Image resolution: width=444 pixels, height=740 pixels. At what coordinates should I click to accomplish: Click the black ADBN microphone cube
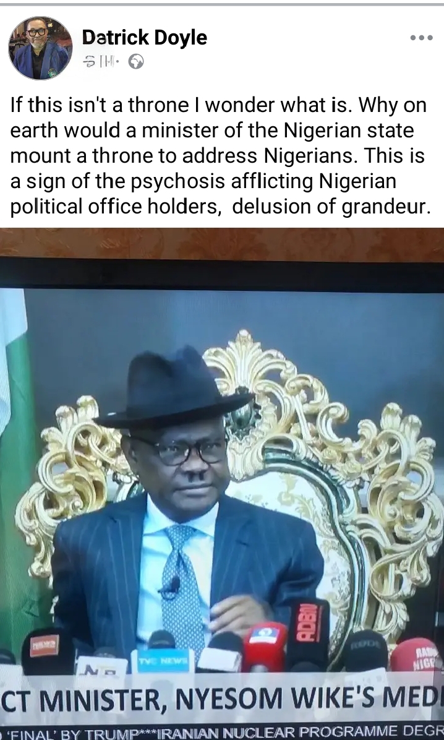coord(307,634)
